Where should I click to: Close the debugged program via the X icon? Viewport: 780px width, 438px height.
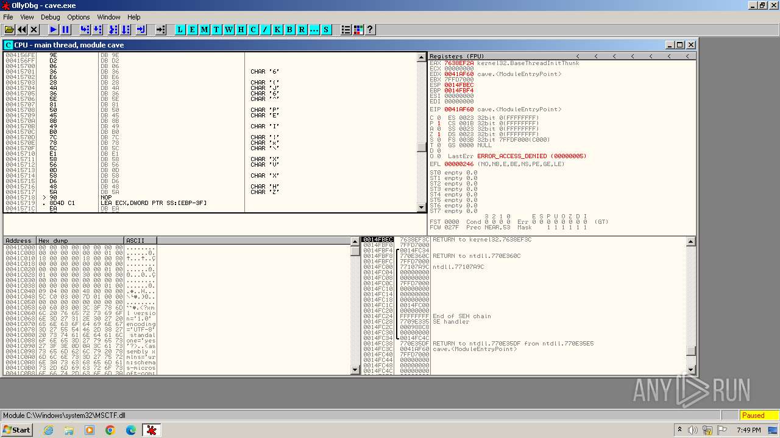[34, 29]
